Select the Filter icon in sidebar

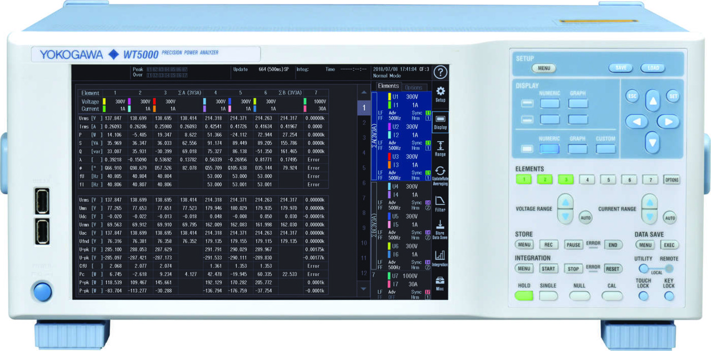click(440, 203)
